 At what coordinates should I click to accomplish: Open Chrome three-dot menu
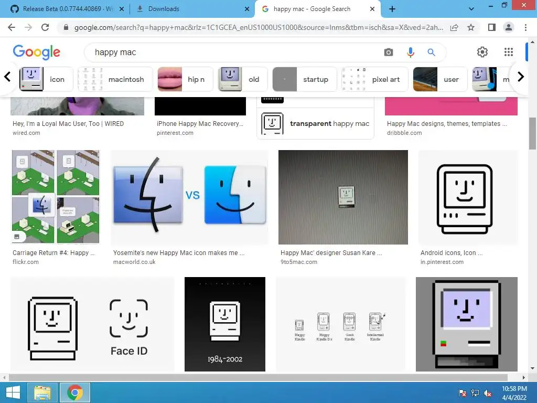(x=525, y=27)
